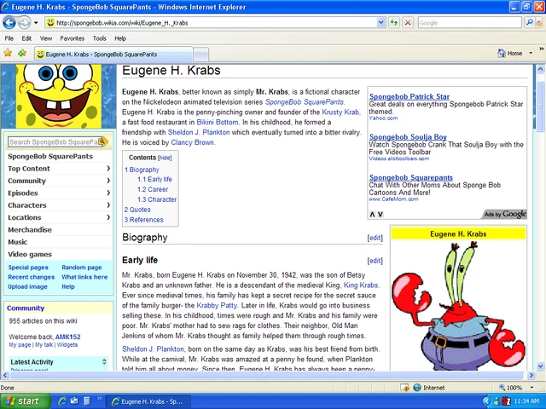The width and height of the screenshot is (546, 409).
Task: Follow the Clancy Brown link
Action: tap(192, 142)
